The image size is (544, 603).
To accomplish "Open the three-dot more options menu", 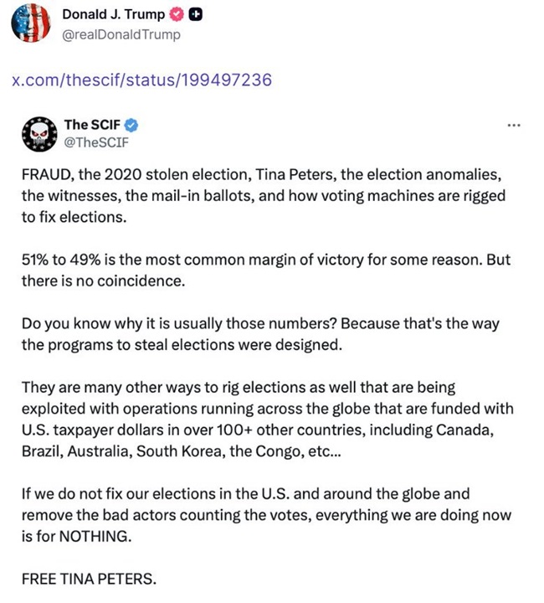I will click(513, 126).
